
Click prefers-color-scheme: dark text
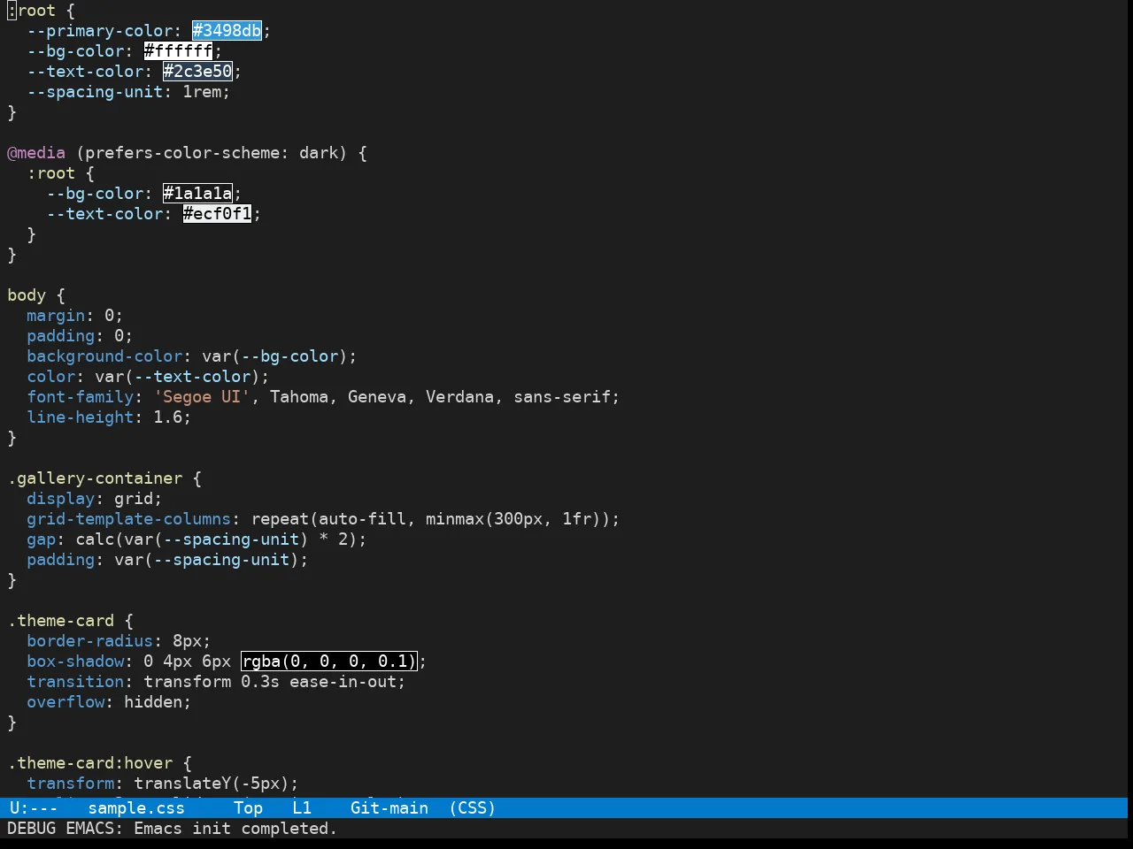coord(212,153)
